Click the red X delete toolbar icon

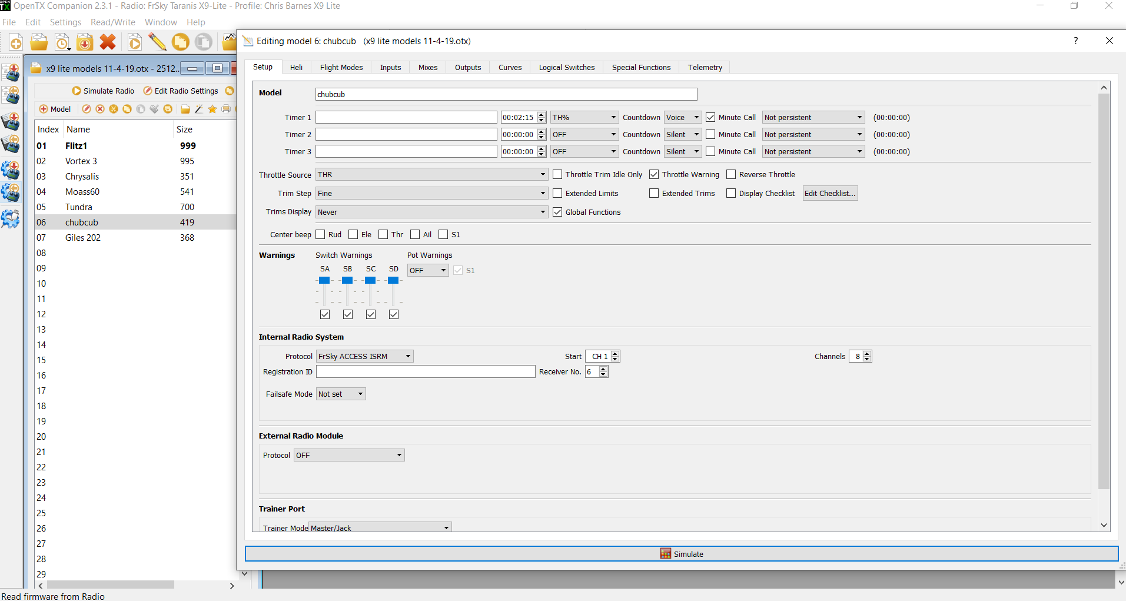coord(108,42)
